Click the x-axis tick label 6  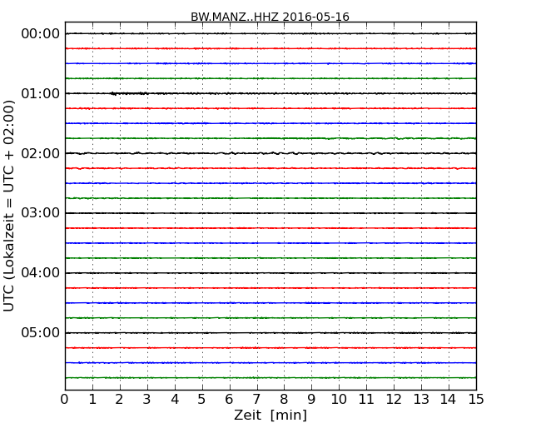[x=229, y=400]
